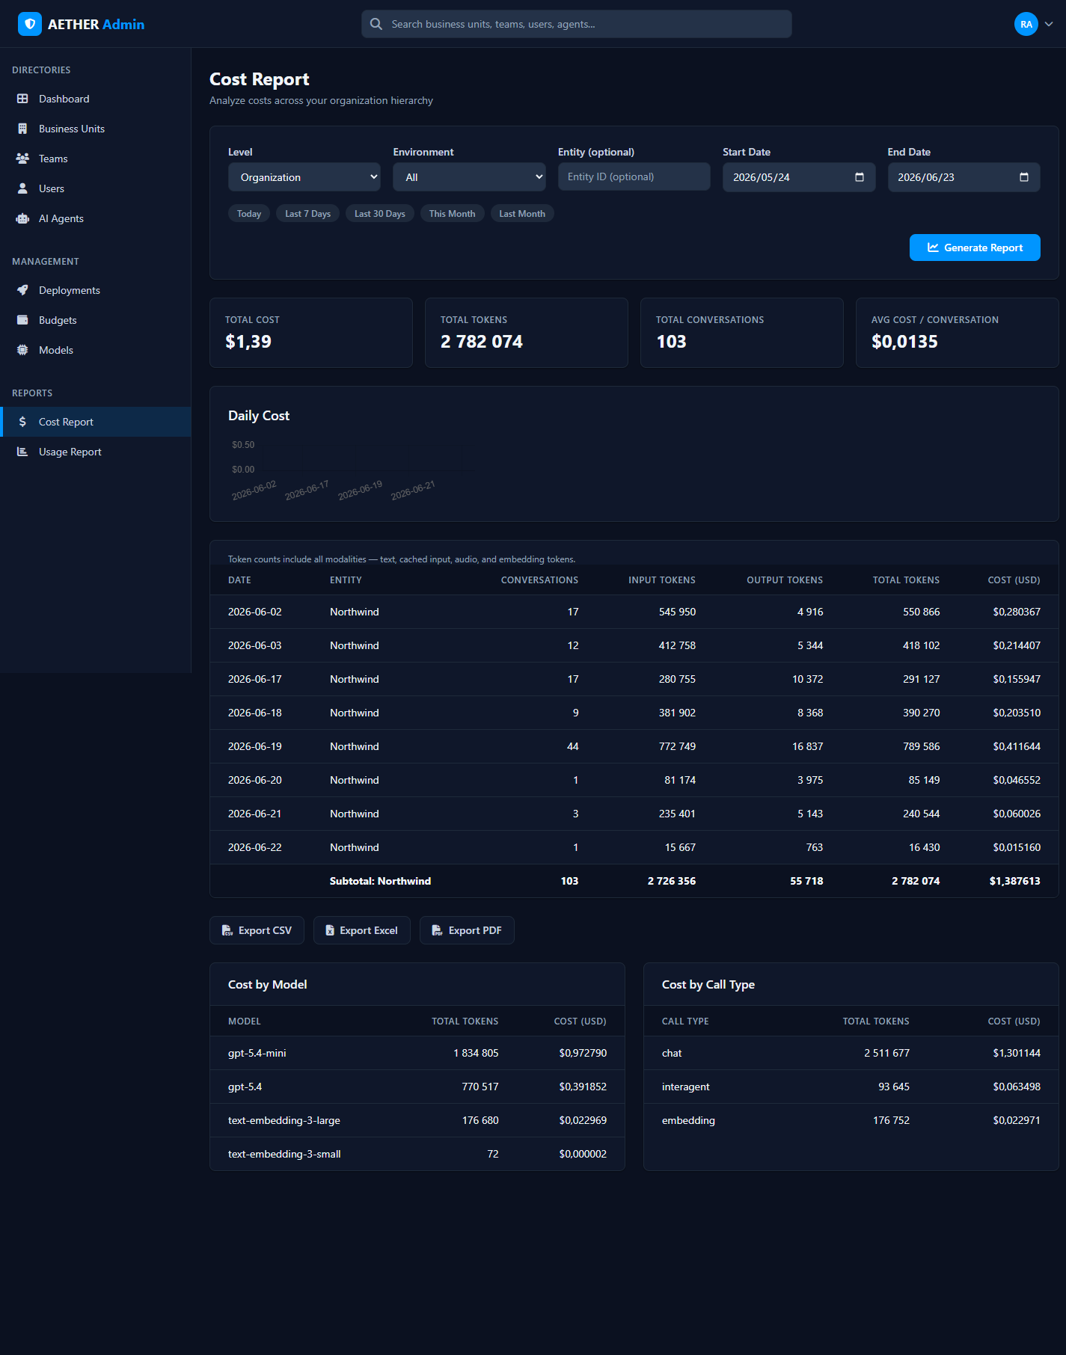Select Budgets in sidebar
Image resolution: width=1066 pixels, height=1355 pixels.
tap(96, 320)
